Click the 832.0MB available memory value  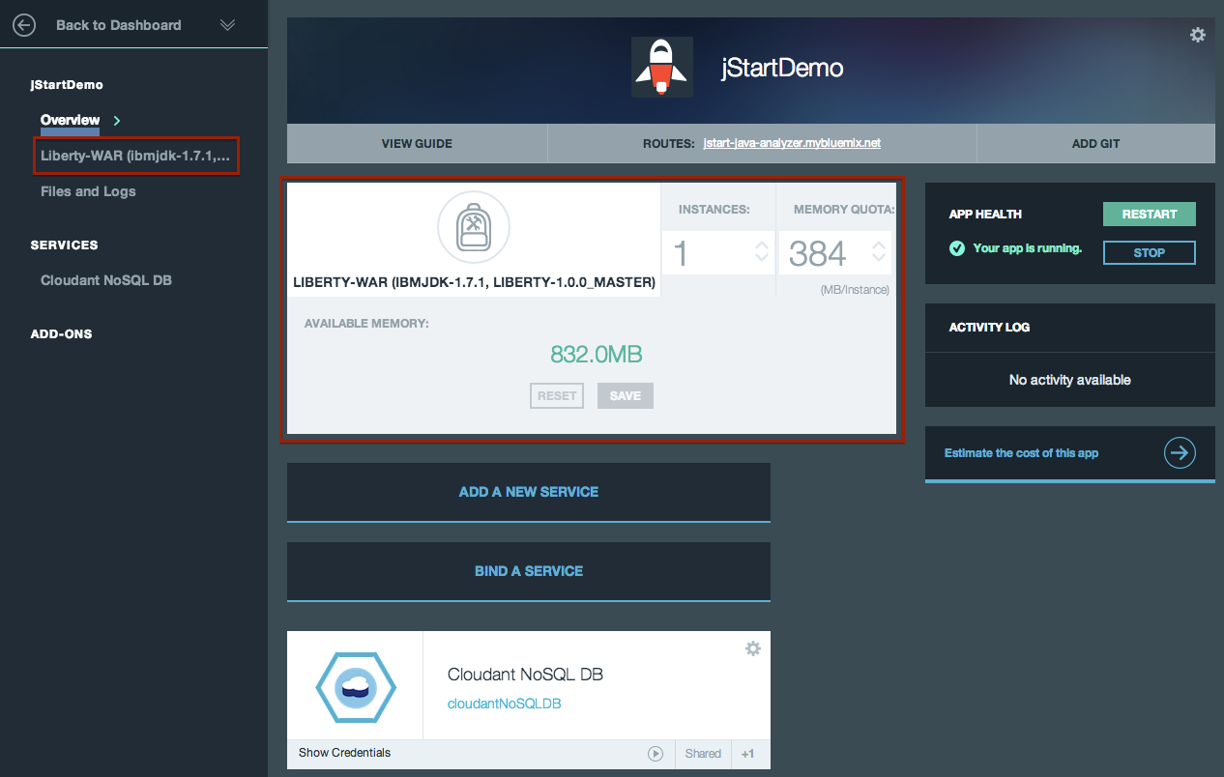[x=597, y=355]
